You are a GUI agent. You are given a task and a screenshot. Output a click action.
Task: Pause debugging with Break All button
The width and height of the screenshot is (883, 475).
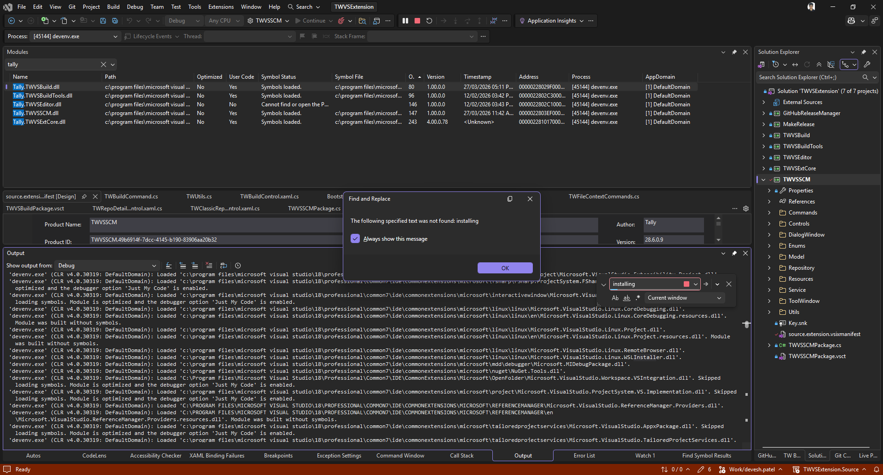pos(405,21)
